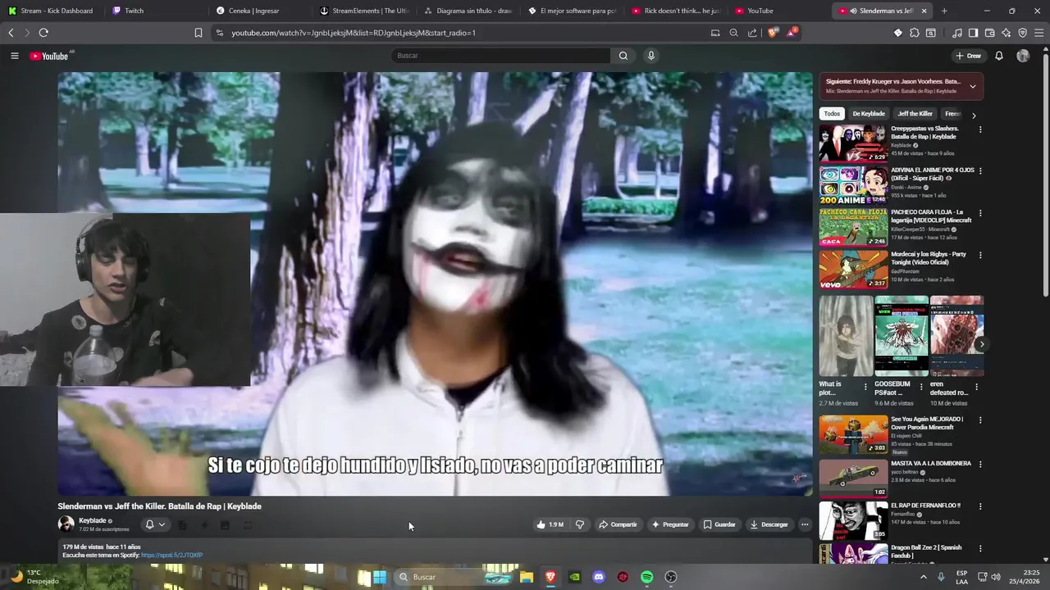Open more actions ellipsis under video

coord(805,524)
